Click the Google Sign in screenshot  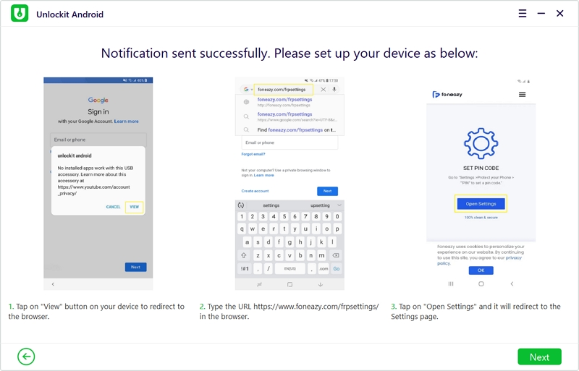click(x=98, y=184)
